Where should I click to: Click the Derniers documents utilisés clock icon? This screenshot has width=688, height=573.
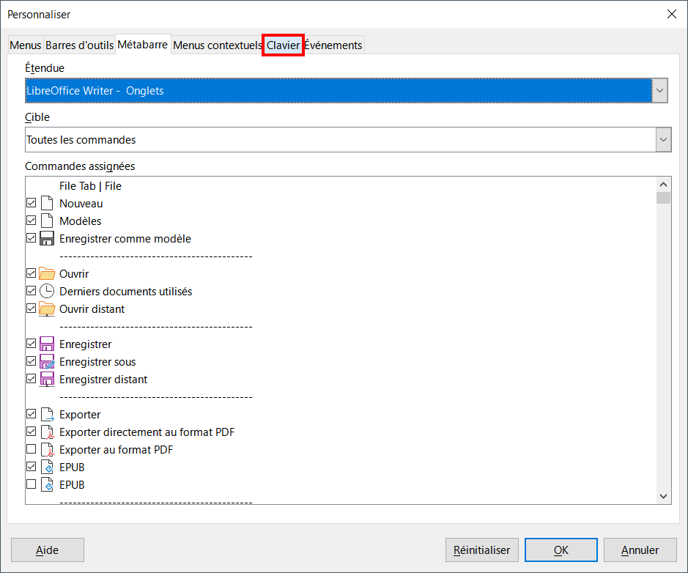47,291
